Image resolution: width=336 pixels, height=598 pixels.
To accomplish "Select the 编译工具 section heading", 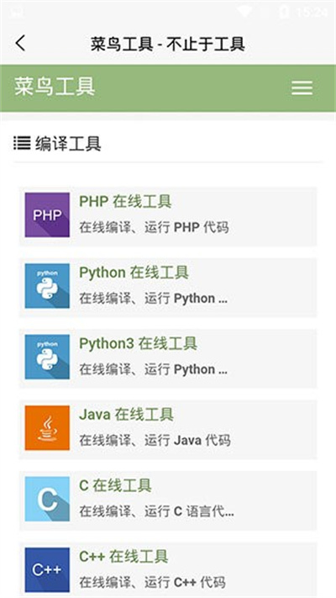I will pyautogui.click(x=68, y=144).
